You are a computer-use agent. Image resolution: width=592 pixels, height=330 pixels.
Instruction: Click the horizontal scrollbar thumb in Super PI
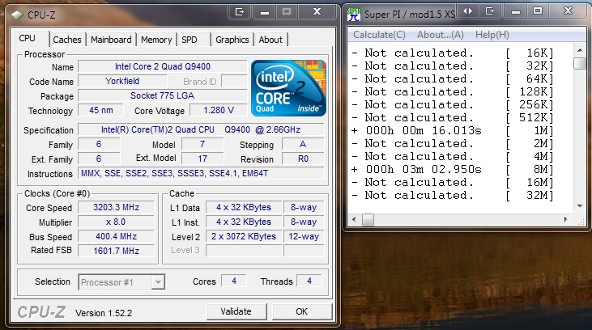click(368, 219)
